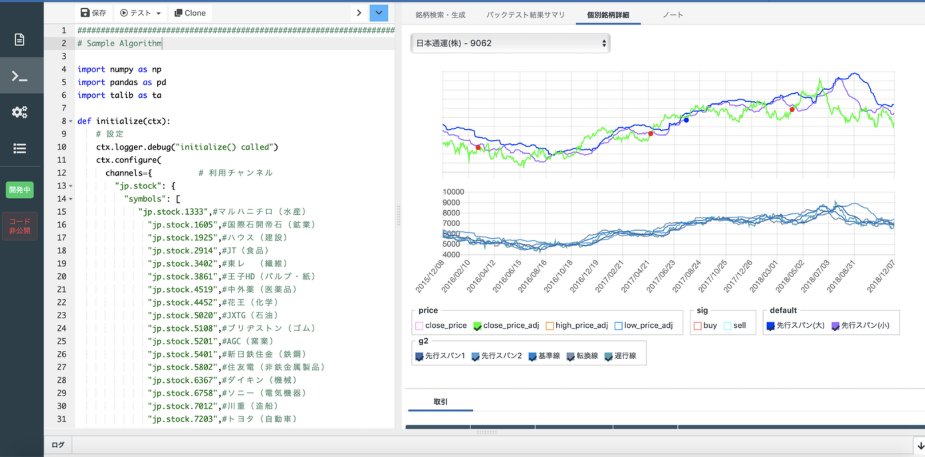Open the ログ panel at the bottom

58,445
